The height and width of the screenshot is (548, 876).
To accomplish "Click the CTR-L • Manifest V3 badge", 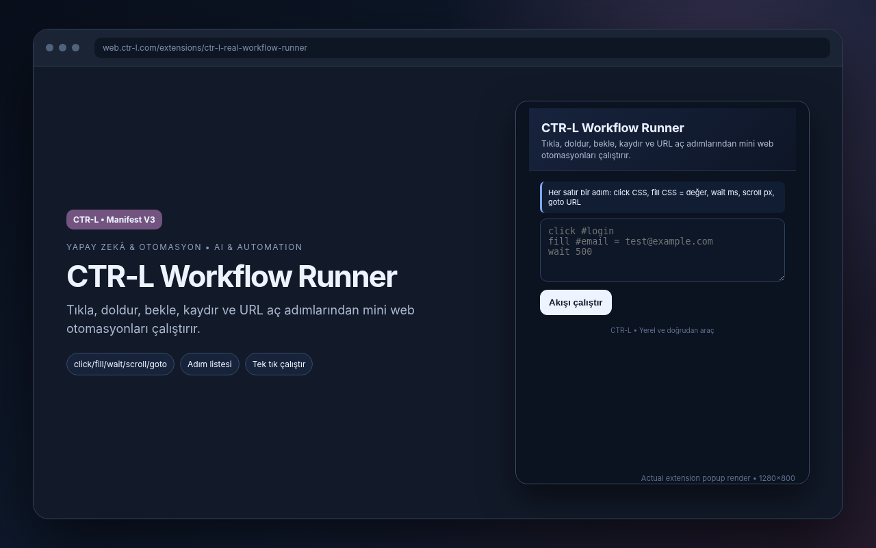I will (x=114, y=219).
